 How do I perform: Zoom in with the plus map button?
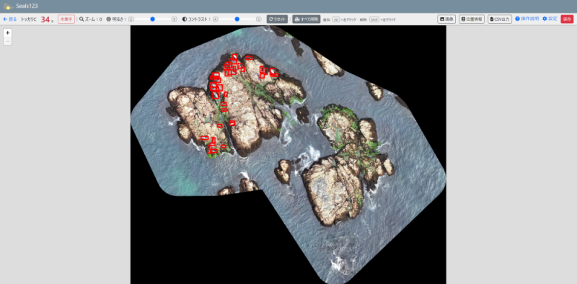[7, 32]
